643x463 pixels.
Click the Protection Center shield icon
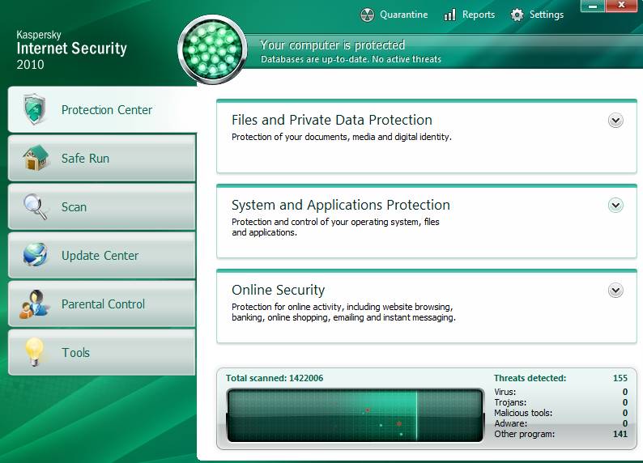35,109
